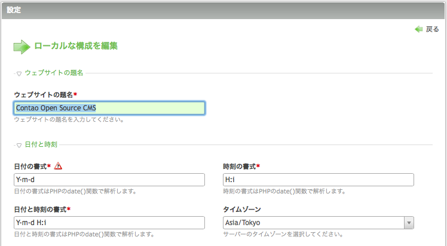This screenshot has width=447, height=246.
Task: Click the H:i time format field
Action: tap(318, 180)
